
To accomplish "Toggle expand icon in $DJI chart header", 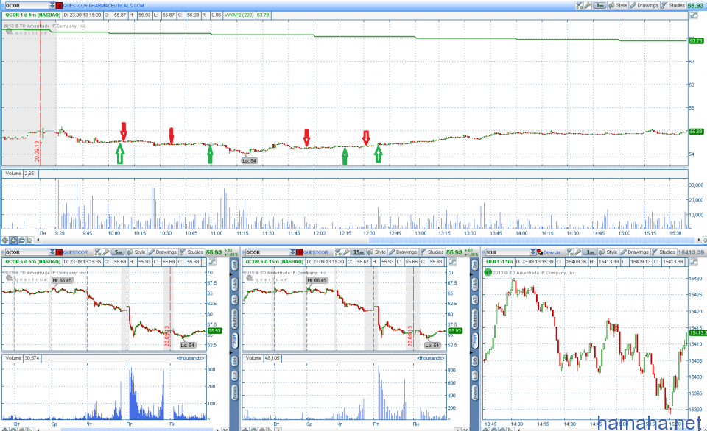I will [693, 262].
